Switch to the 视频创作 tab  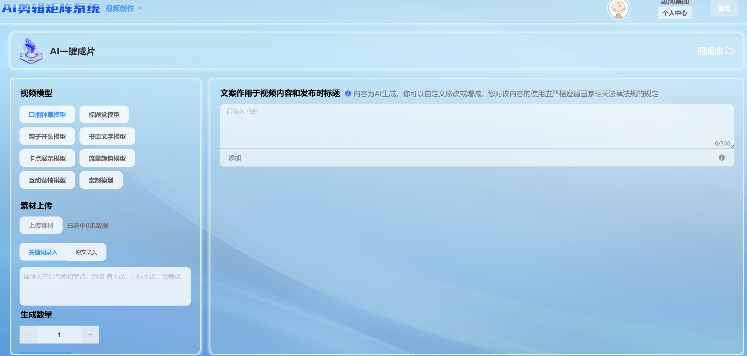click(x=119, y=9)
